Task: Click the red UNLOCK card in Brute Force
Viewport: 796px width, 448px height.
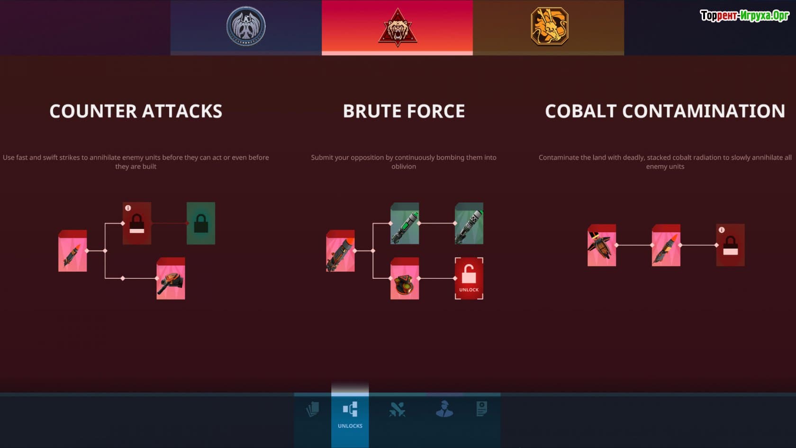Action: click(469, 278)
